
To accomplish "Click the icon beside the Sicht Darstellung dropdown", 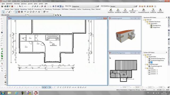I will (136, 6).
